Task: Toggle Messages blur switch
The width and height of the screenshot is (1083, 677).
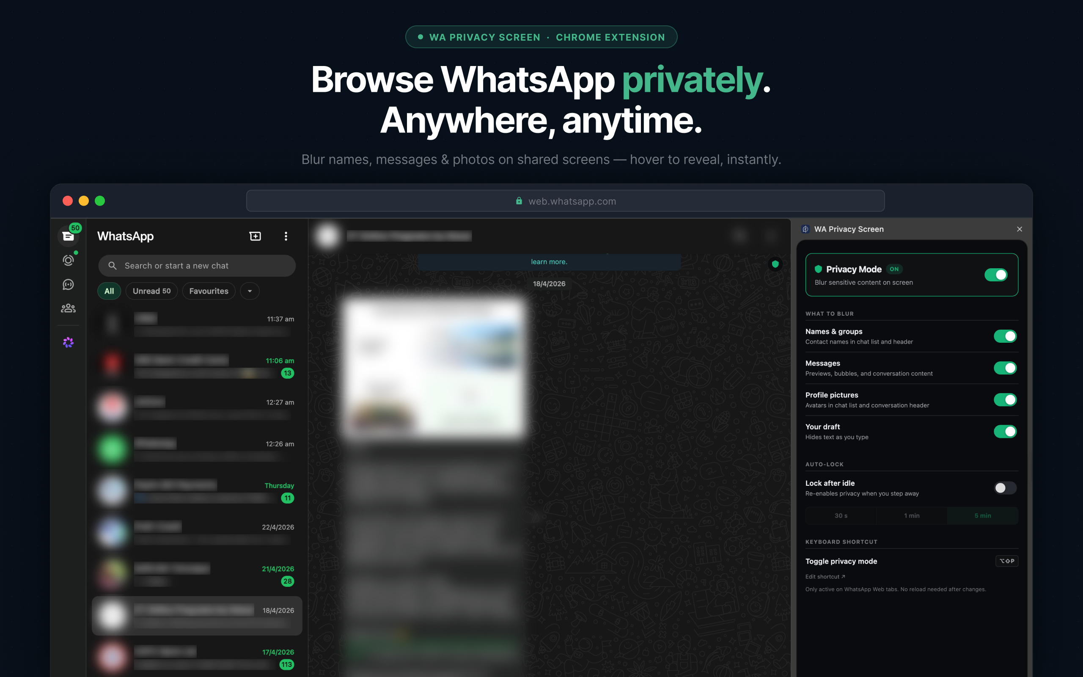Action: pos(1005,368)
